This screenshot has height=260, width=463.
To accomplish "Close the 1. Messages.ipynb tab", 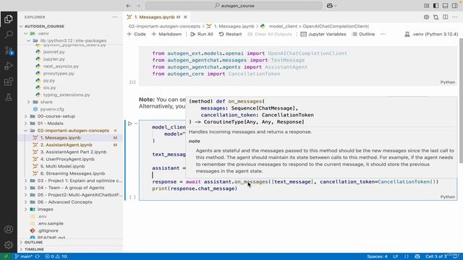I will point(185,17).
